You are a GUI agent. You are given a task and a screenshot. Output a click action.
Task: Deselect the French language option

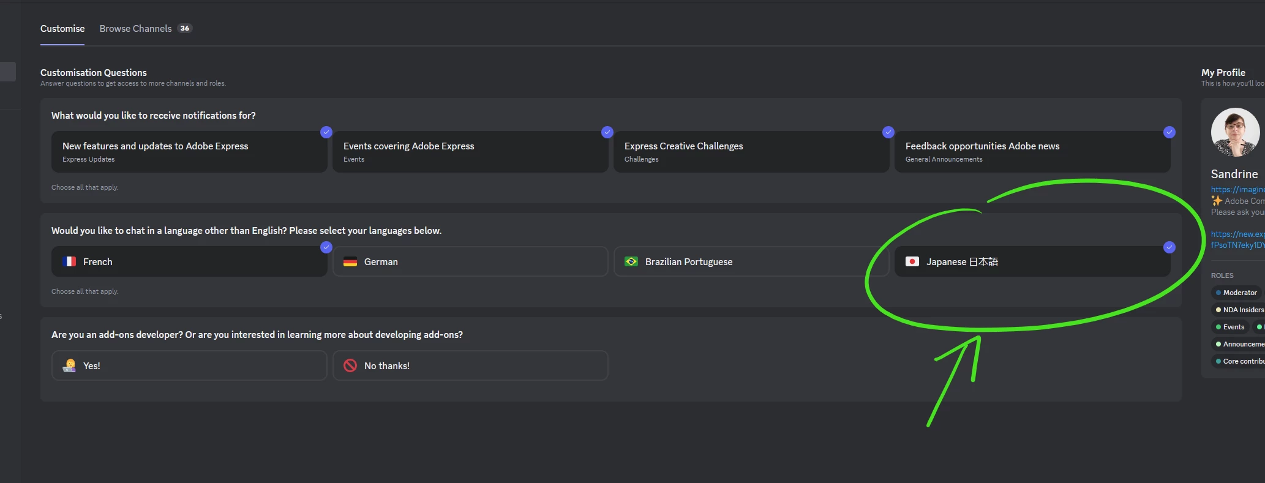189,261
